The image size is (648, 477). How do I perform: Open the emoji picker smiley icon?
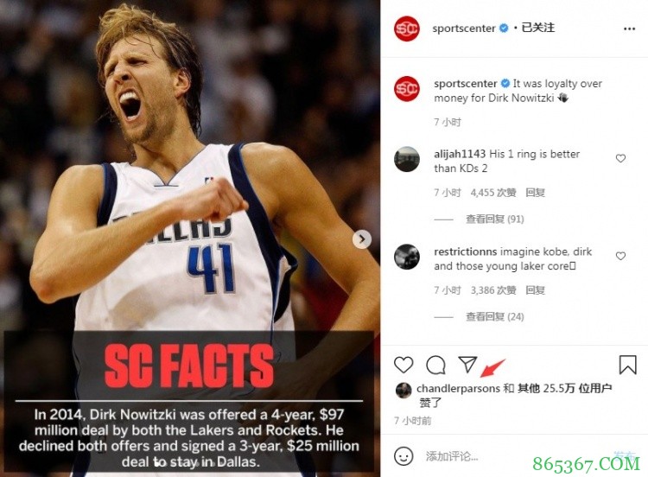[x=403, y=456]
